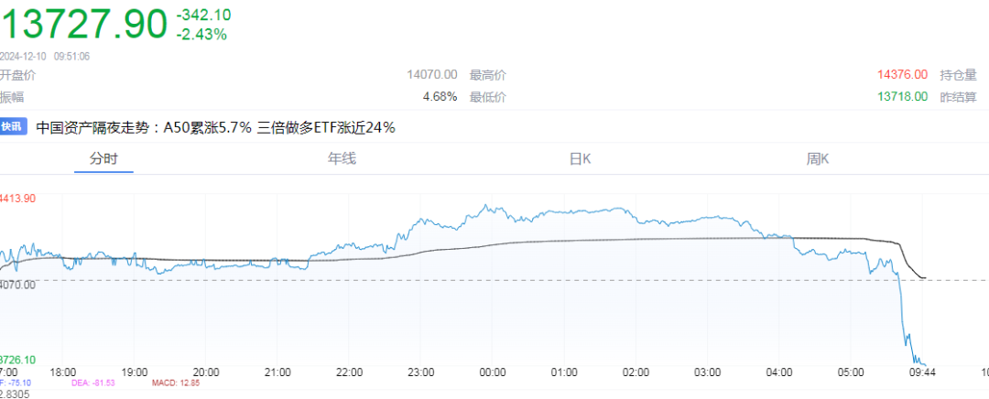Select the 最高价 value 14376.00
989x399 pixels.
tap(902, 75)
